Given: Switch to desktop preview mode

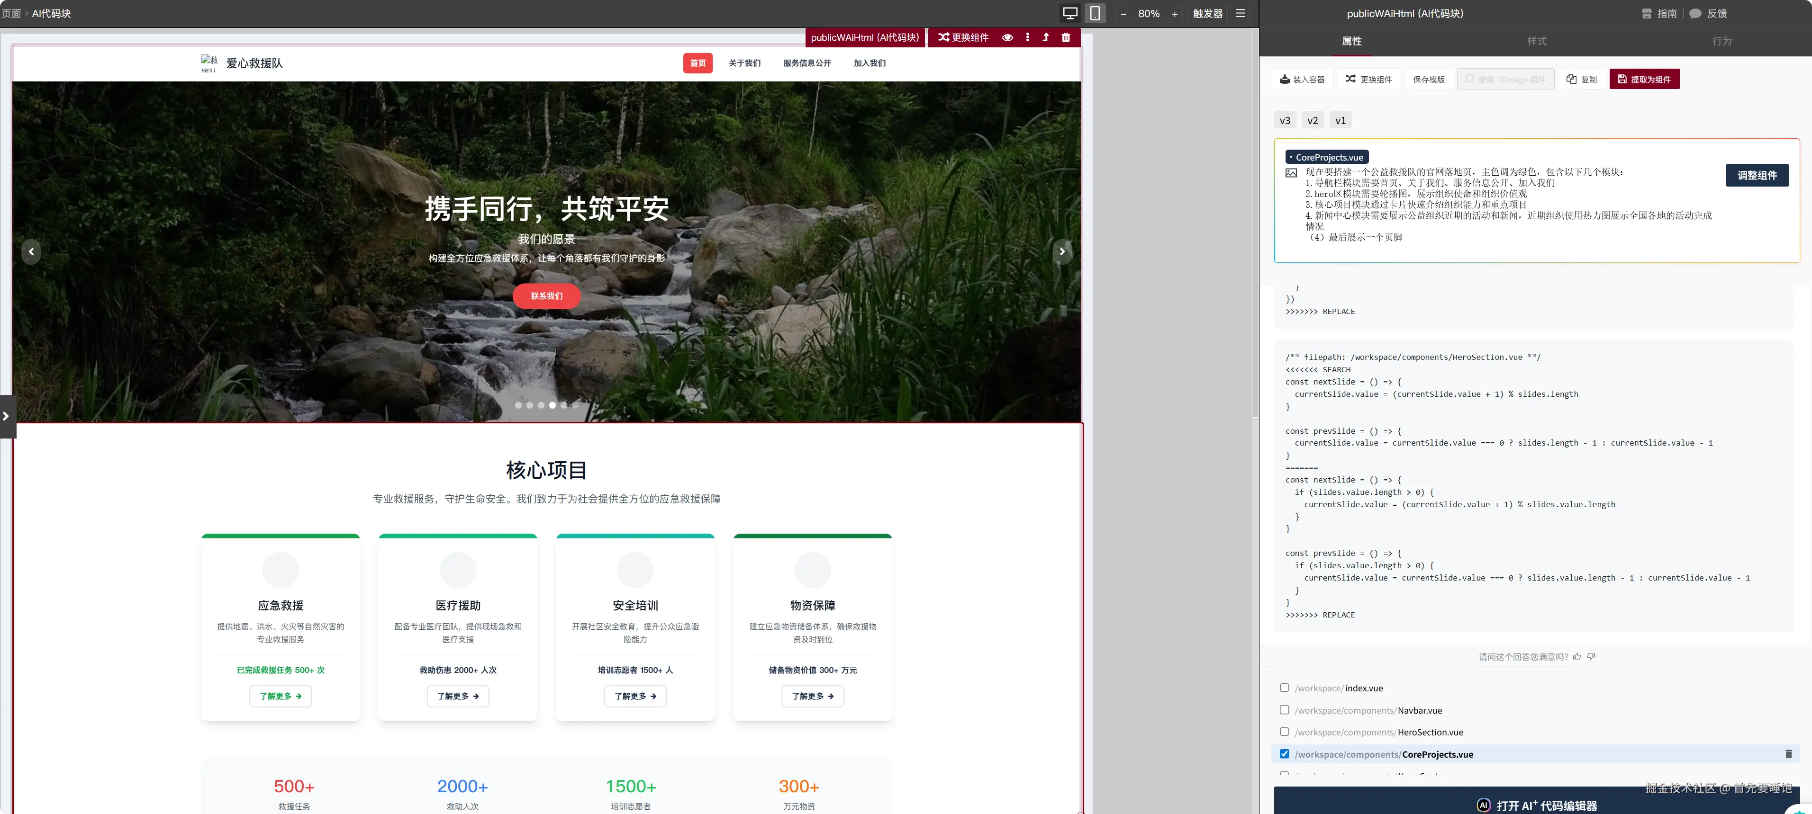Looking at the screenshot, I should [1070, 13].
